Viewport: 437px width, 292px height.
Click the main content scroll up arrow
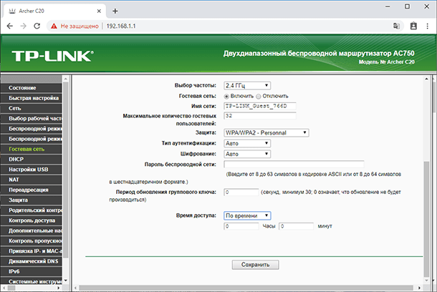(x=426, y=79)
